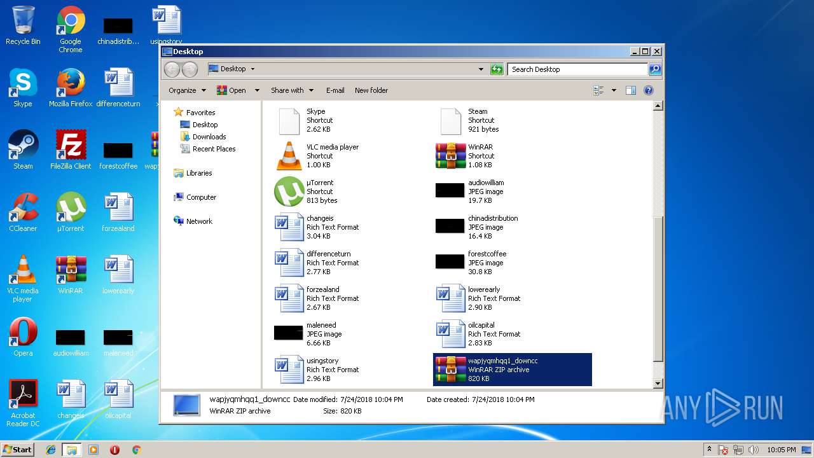Go forward with the Explorer forward arrow

click(x=190, y=69)
